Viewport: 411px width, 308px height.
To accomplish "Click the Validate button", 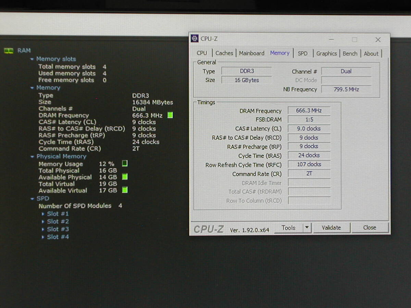I will tap(331, 228).
